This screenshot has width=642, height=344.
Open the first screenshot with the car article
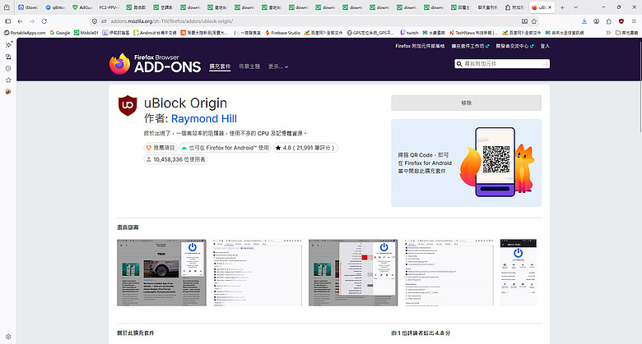(x=161, y=273)
